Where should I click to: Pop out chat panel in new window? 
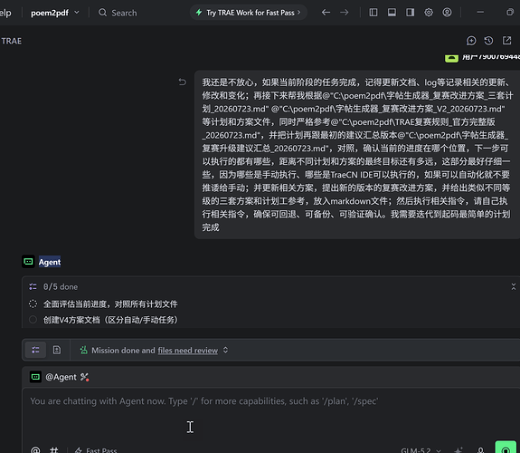[x=506, y=41]
